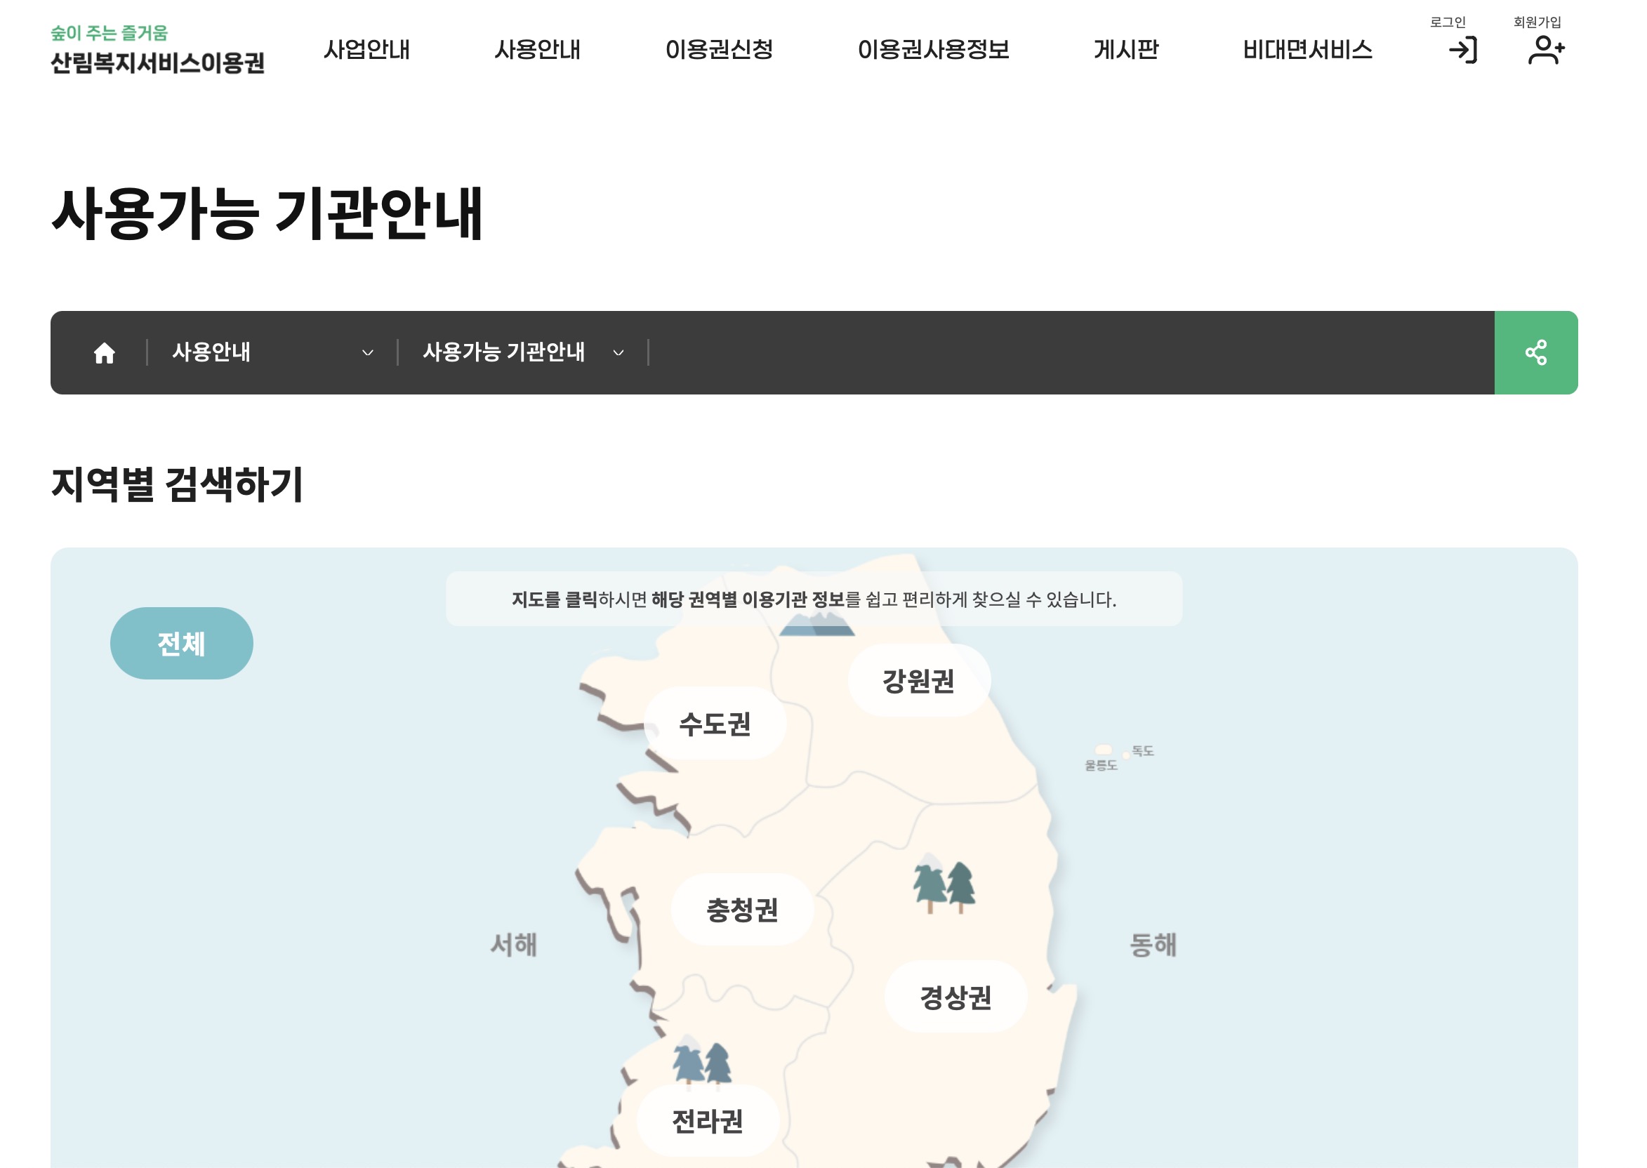1647x1168 pixels.
Task: Select the 전체 region button
Action: coord(181,644)
